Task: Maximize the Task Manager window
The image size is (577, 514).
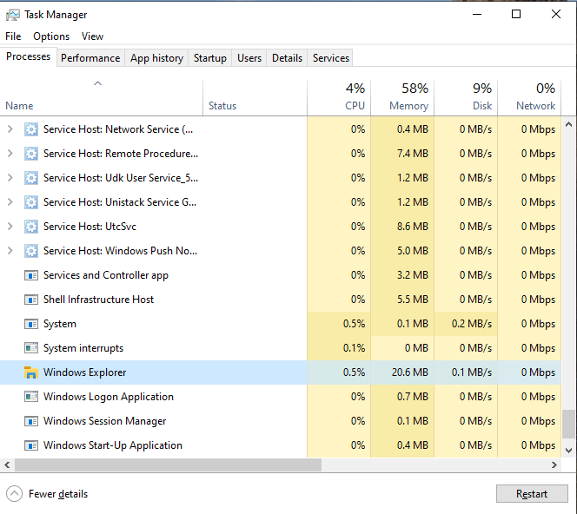Action: tap(516, 15)
